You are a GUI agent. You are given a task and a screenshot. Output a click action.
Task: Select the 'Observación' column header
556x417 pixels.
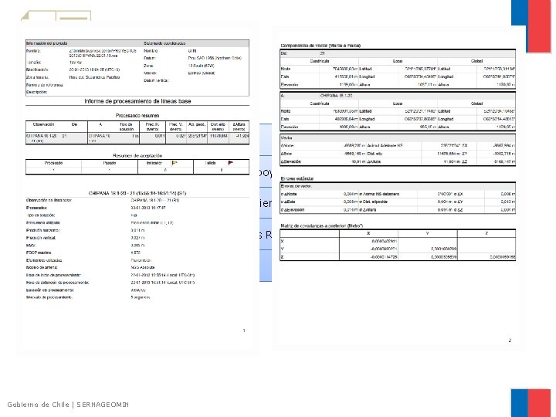tap(43, 124)
